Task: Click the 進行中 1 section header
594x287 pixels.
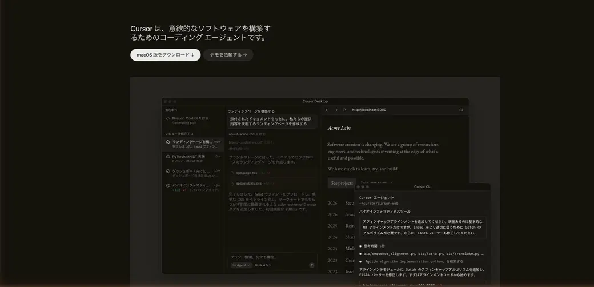Action: coord(171,110)
